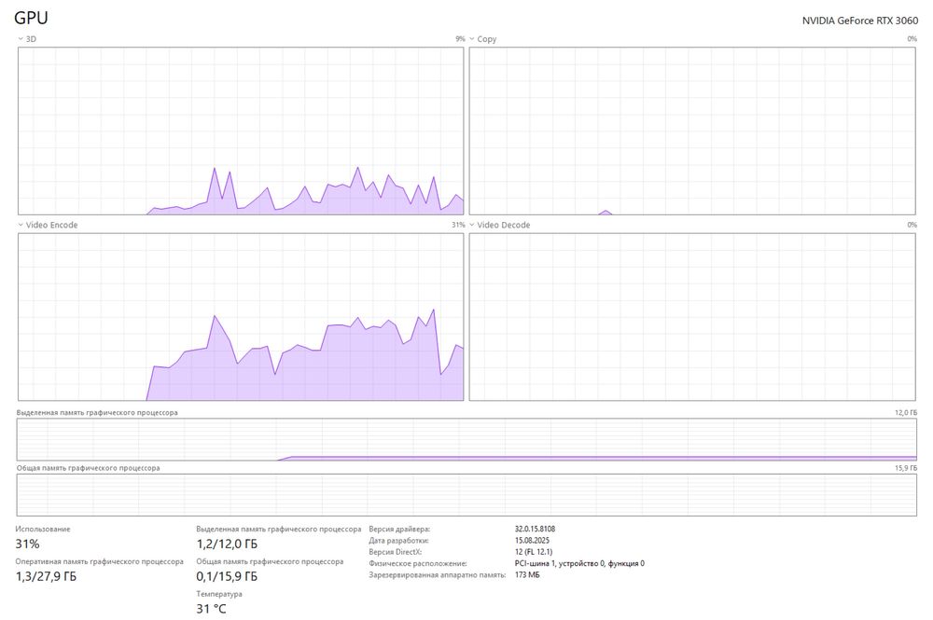Click the Версия DirectX label
The height and width of the screenshot is (620, 933).
coord(395,552)
